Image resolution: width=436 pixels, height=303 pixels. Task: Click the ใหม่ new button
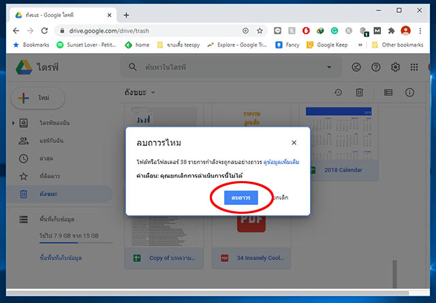point(38,98)
